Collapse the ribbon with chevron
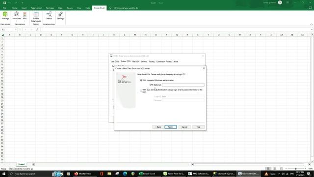The width and height of the screenshot is (314, 177). [x=312, y=24]
